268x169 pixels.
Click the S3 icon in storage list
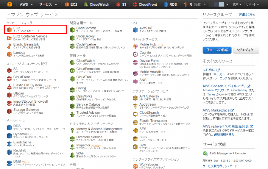pos(9,71)
